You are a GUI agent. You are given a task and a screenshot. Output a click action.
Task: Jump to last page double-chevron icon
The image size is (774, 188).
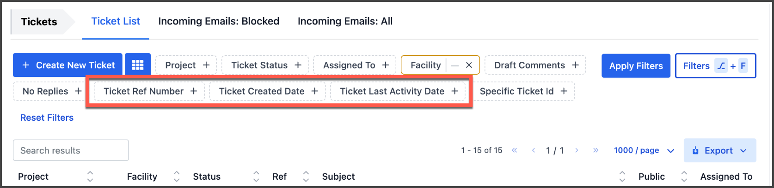point(596,150)
